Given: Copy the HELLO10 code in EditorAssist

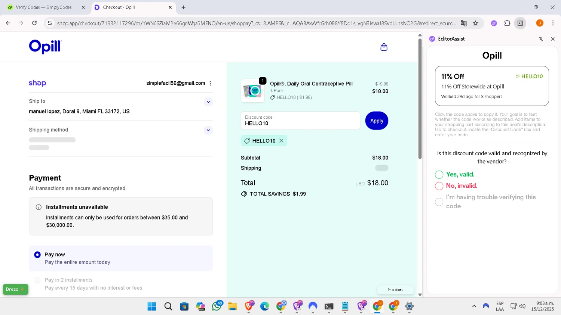Looking at the screenshot, I should coord(529,76).
